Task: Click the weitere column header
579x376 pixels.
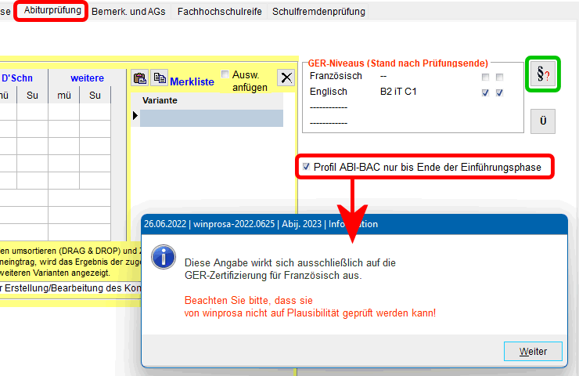Action: (87, 78)
